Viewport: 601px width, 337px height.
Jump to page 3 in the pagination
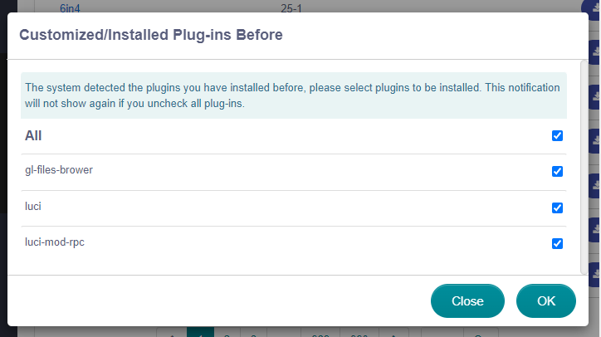[x=252, y=333]
